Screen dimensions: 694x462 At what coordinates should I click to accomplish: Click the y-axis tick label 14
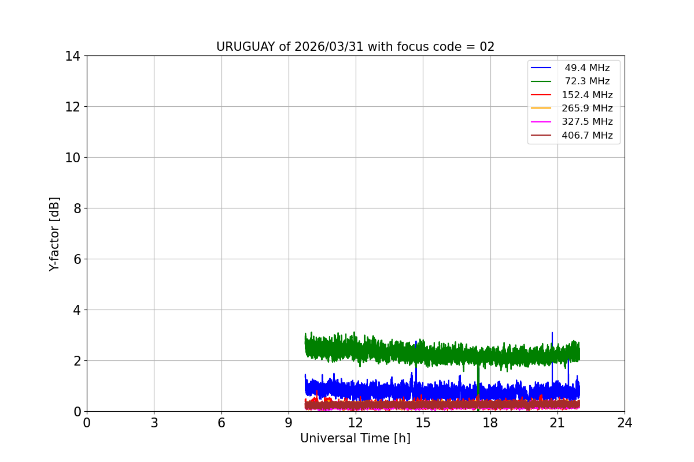(73, 56)
